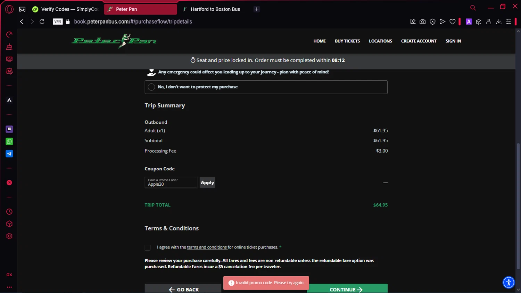Open Aria AI icon in sidebar
Image resolution: width=521 pixels, height=293 pixels.
point(9,100)
